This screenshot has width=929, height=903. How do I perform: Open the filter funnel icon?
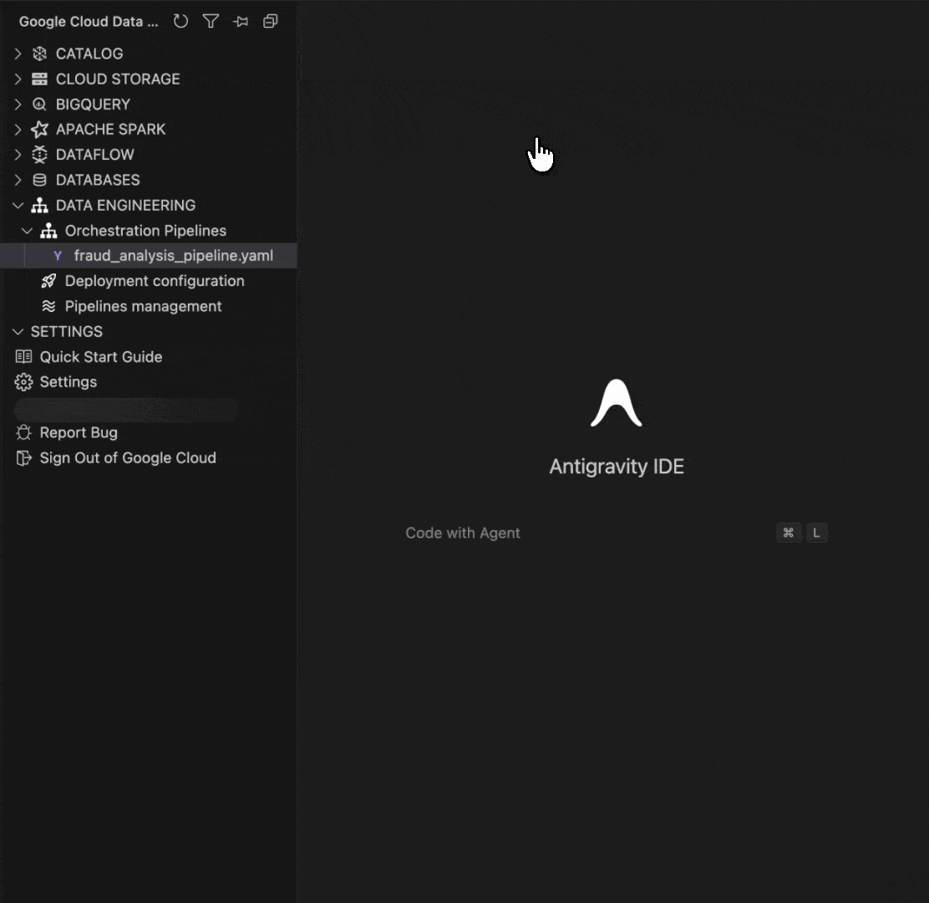(x=211, y=22)
